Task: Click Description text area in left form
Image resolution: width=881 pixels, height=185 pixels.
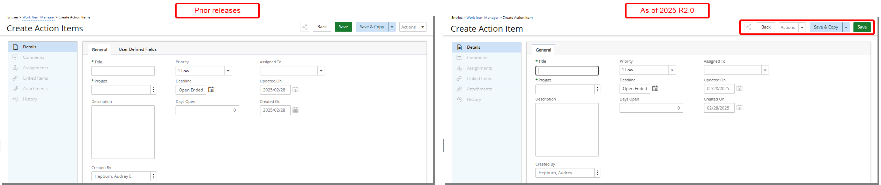Action: [123, 132]
